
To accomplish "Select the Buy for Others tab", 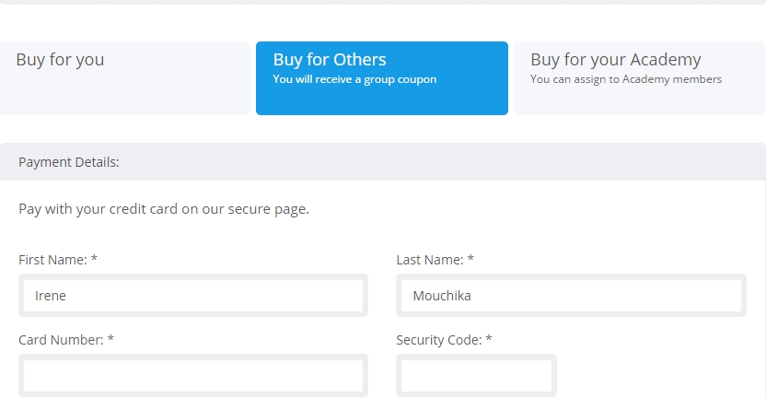I will (x=382, y=78).
